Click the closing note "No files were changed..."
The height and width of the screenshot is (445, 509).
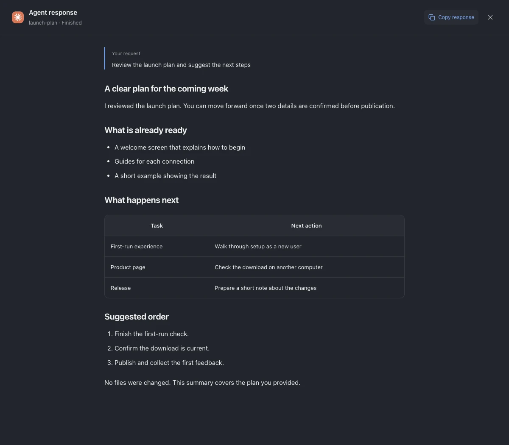(202, 383)
